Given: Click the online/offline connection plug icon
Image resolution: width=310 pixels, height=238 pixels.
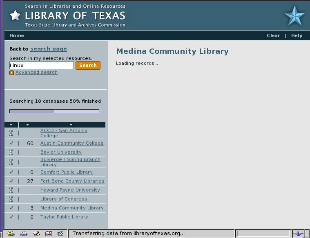Looking at the screenshot, I should coord(298,234).
